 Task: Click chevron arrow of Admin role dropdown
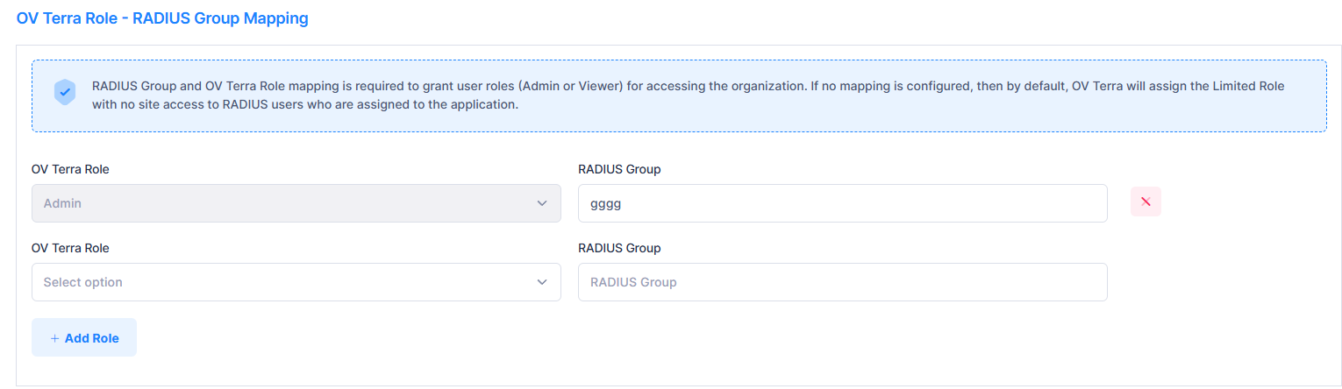(x=541, y=203)
